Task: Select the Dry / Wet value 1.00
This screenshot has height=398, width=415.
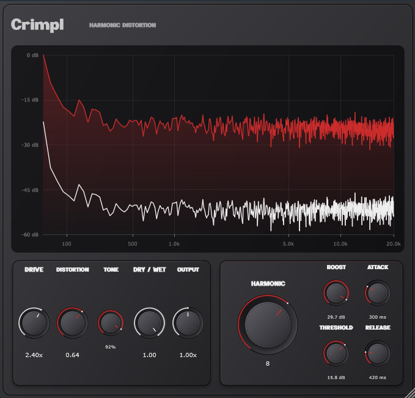Action: (149, 355)
